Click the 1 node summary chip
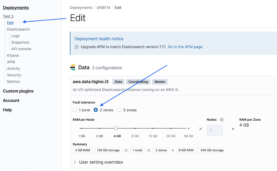Viewport: 277px width, 171px height. [x=137, y=150]
